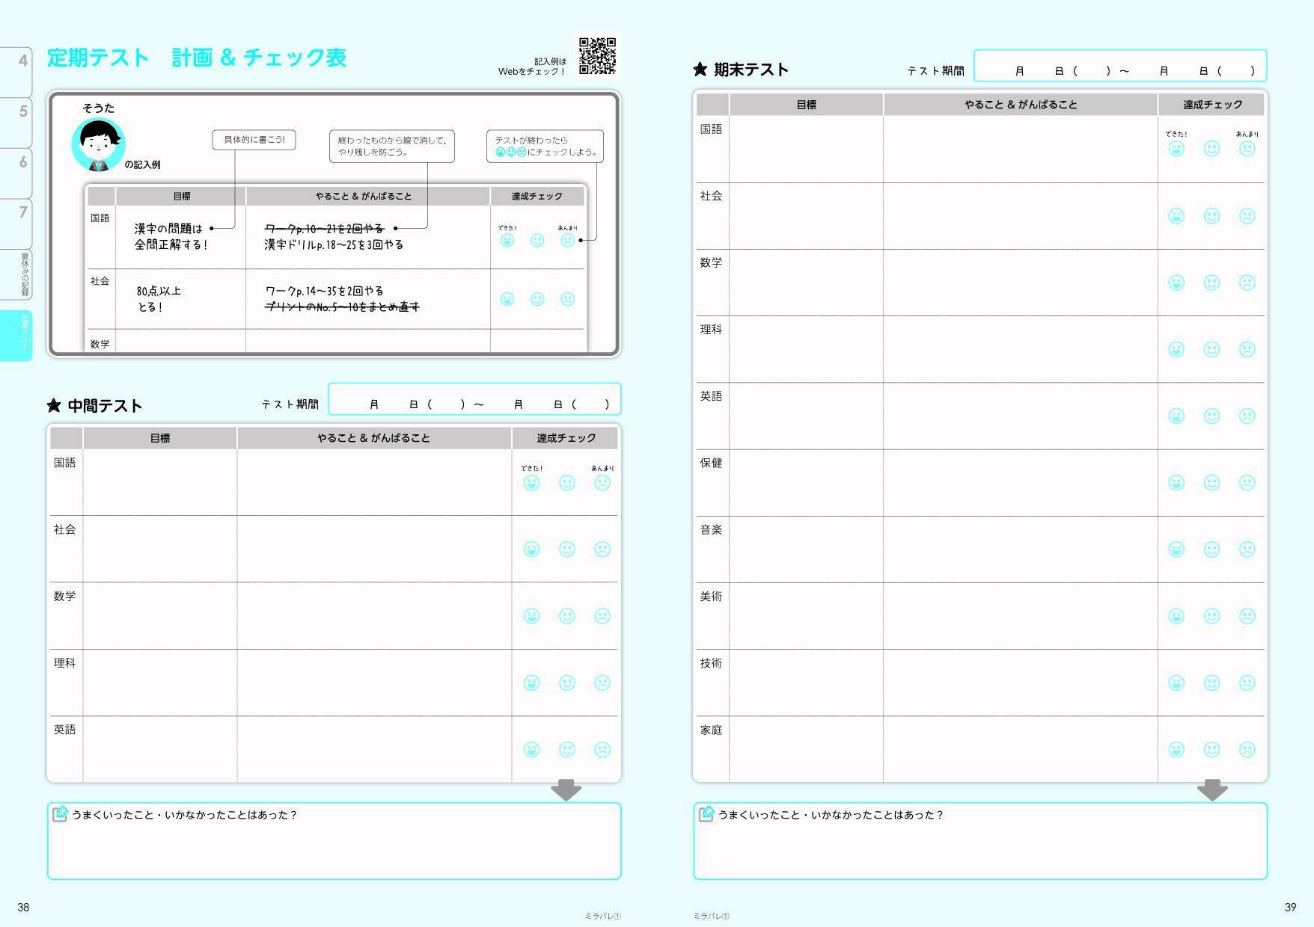The width and height of the screenshot is (1314, 927).
Task: Click the gray down arrow below 期末テスト table
Action: (x=1211, y=790)
